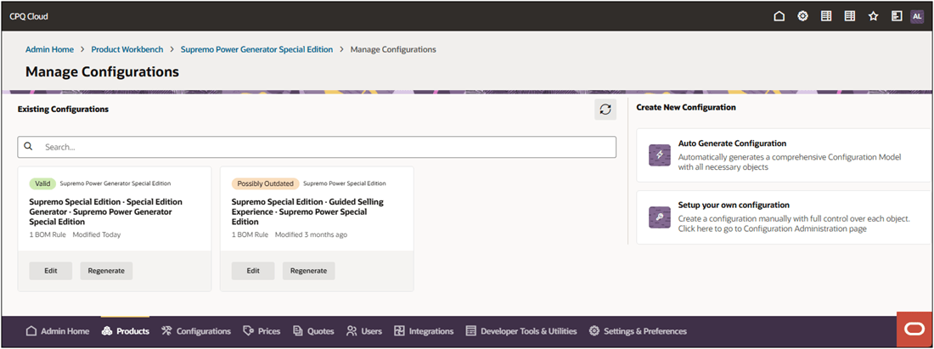Follow the Product Workbench breadcrumb link
Screen dimensions: 934x349
[127, 49]
